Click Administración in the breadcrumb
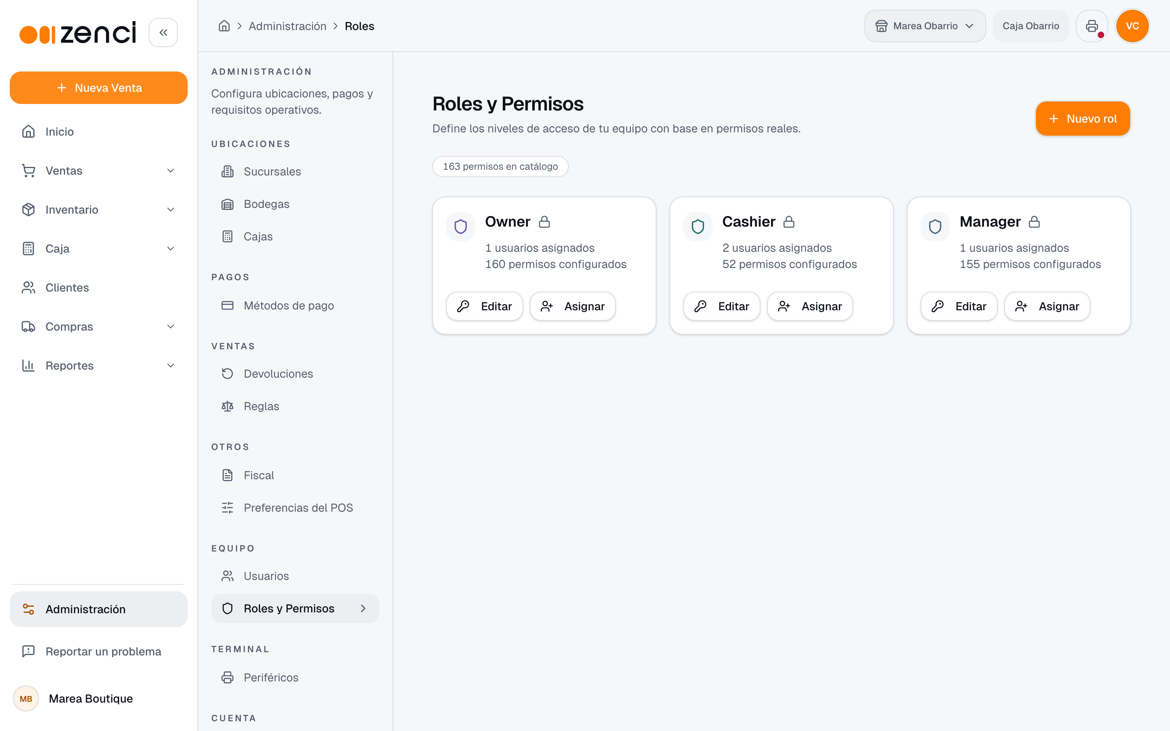 (x=287, y=26)
